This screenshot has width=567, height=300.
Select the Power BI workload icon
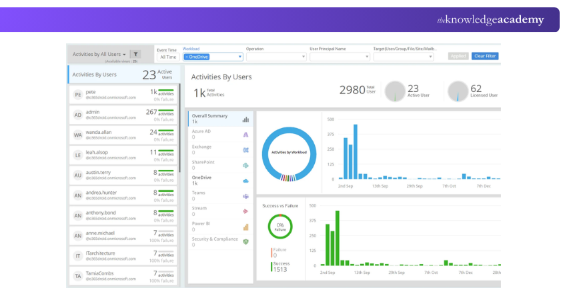point(245,227)
